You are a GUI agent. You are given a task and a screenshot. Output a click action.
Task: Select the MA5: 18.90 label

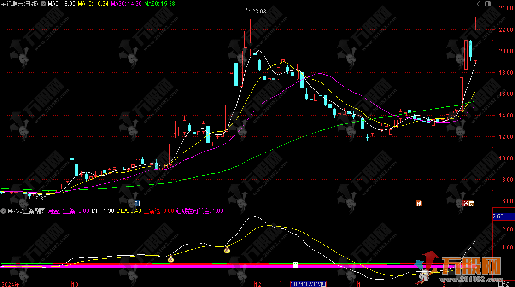pyautogui.click(x=61, y=4)
